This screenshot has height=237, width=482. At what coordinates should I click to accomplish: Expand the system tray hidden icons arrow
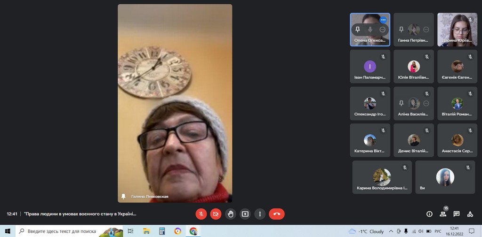tap(392, 231)
